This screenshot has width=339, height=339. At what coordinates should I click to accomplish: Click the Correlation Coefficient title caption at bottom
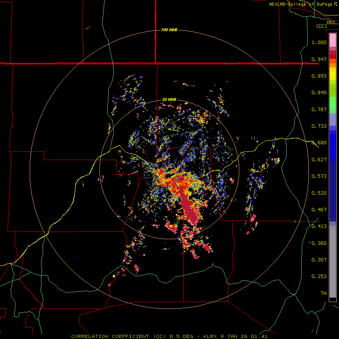click(169, 336)
